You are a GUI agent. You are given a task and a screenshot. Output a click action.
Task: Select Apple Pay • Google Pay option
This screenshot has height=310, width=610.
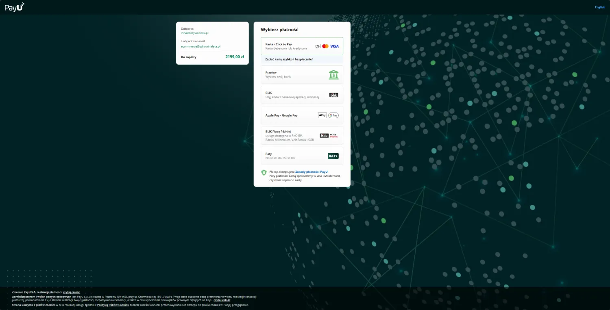[302, 115]
